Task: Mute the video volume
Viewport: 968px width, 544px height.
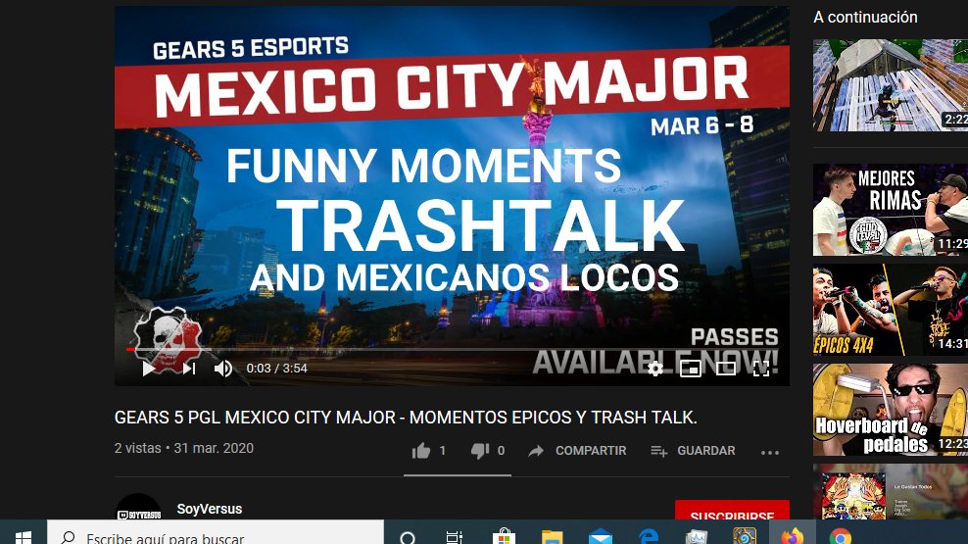Action: pos(222,369)
